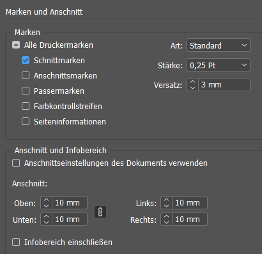Enable Passermarken

[x=26, y=91]
